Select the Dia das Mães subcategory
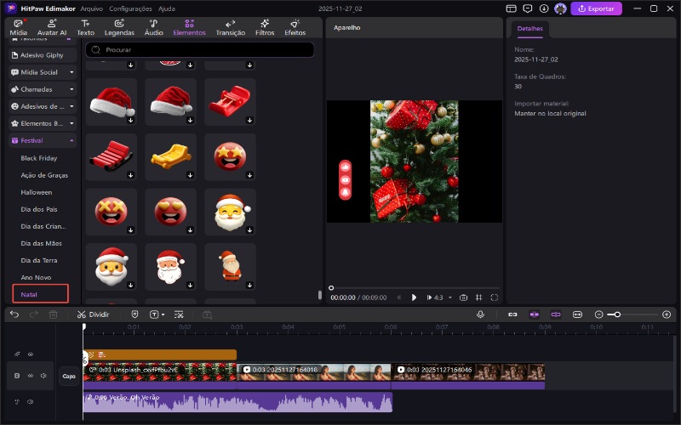Screen dimensions: 681x425 pos(41,243)
